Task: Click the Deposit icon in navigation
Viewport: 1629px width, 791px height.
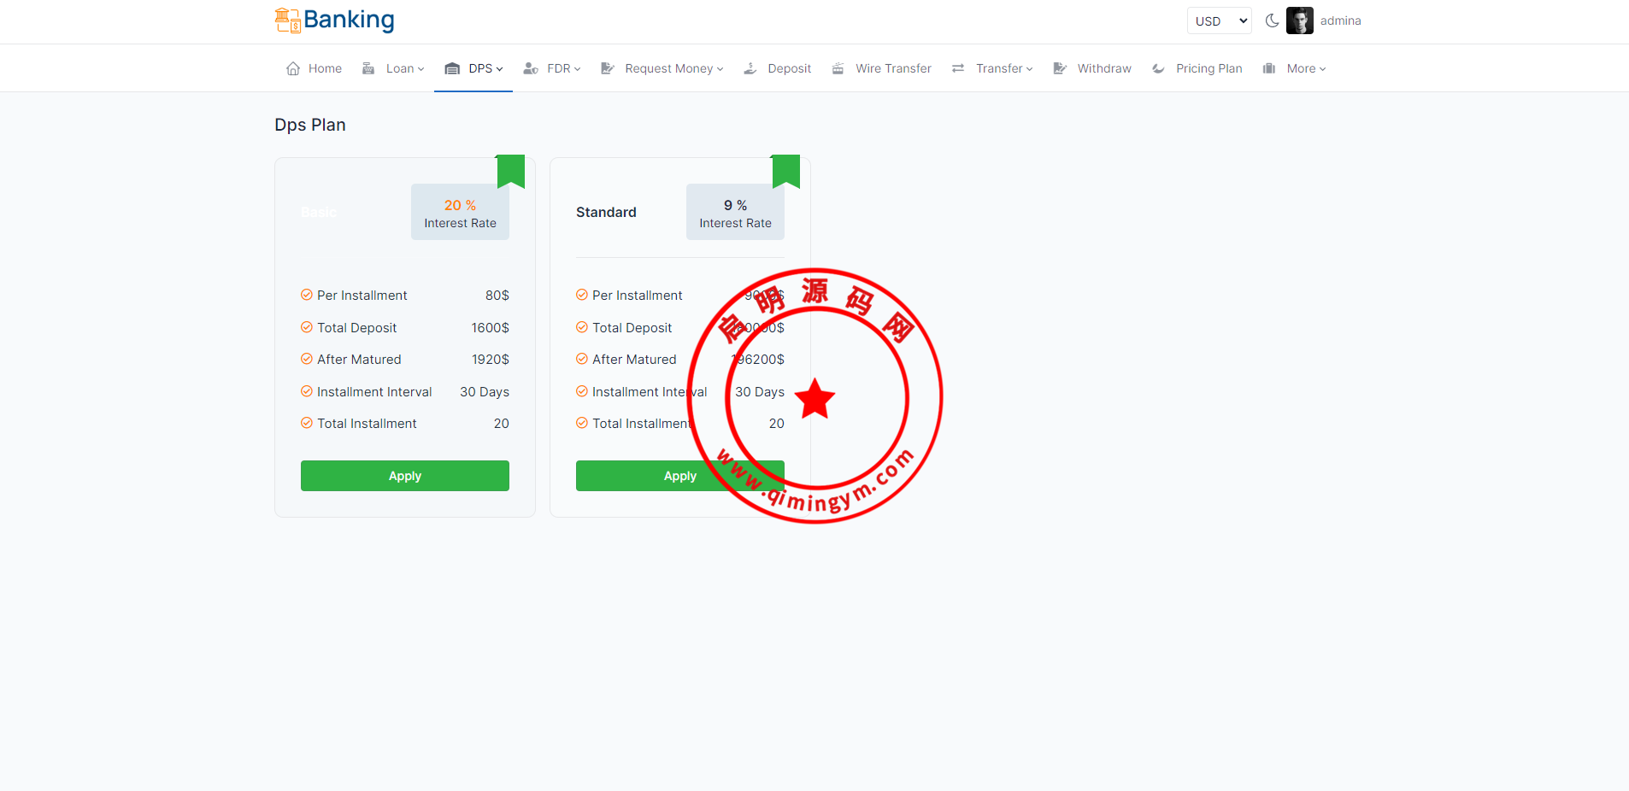Action: 750,68
